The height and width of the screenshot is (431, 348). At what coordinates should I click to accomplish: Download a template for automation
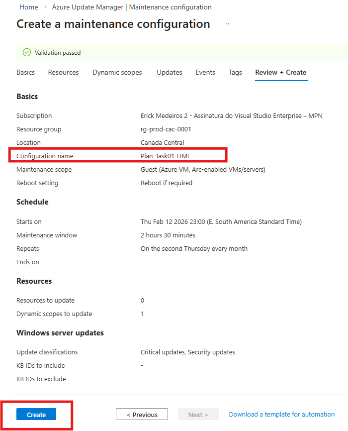pyautogui.click(x=281, y=415)
